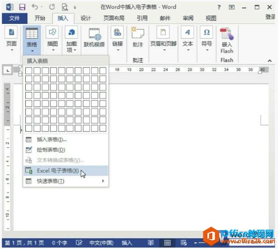Image resolution: width=278 pixels, height=249 pixels.
Task: Switch to Print Layout view icon
Action: tap(167, 243)
